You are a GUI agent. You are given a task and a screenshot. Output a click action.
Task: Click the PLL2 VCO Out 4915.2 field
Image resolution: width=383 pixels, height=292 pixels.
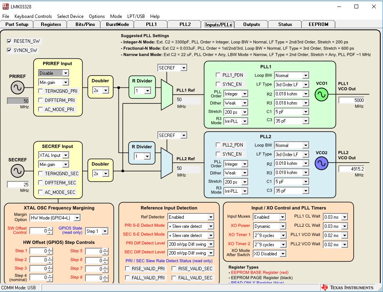pos(351,169)
